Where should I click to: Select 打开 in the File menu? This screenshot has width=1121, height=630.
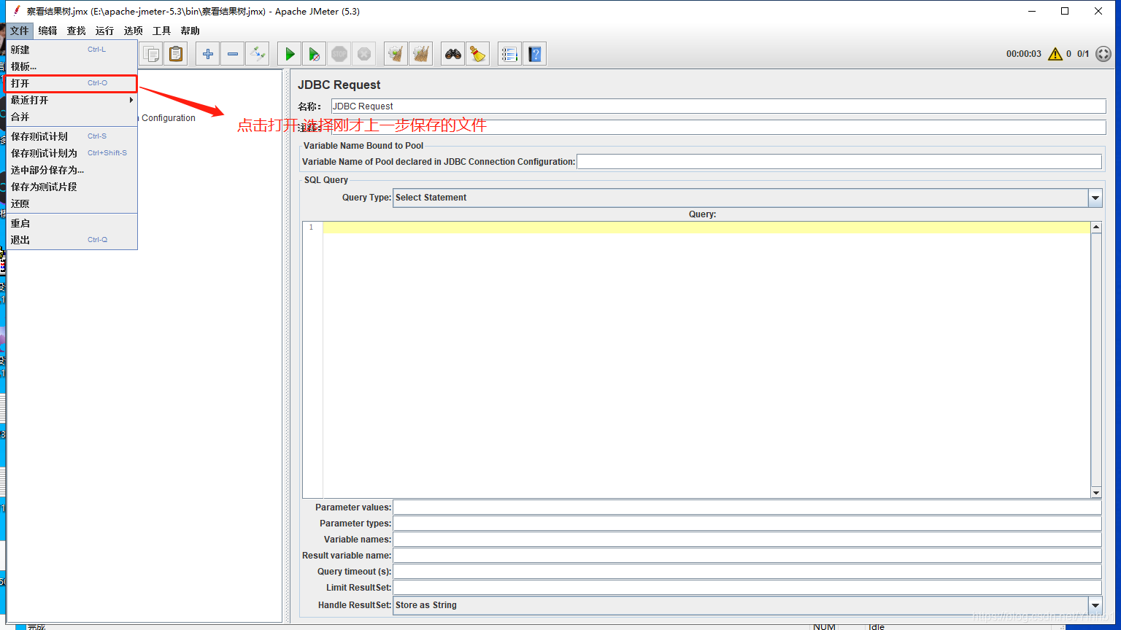coord(72,83)
